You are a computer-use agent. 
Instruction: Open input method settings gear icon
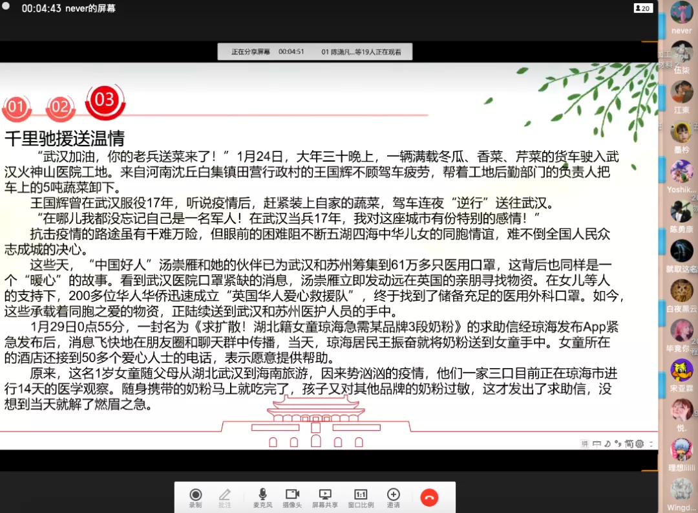pos(639,444)
